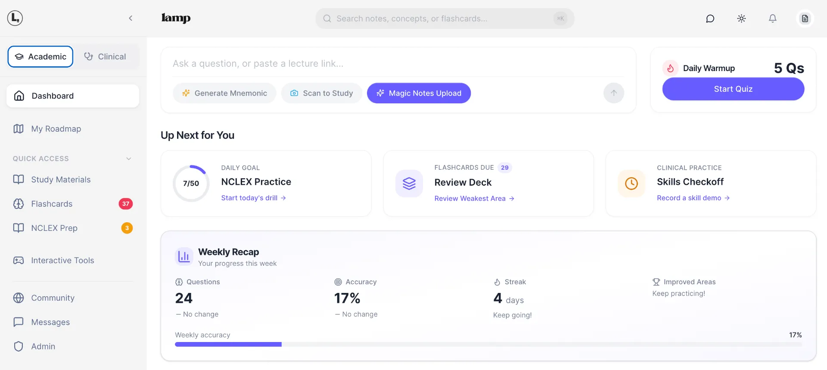Click the Magic Notes Upload button

[419, 93]
